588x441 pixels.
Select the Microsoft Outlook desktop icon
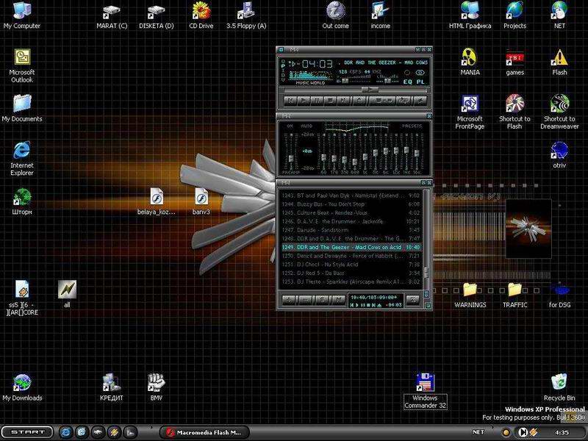tap(22, 65)
